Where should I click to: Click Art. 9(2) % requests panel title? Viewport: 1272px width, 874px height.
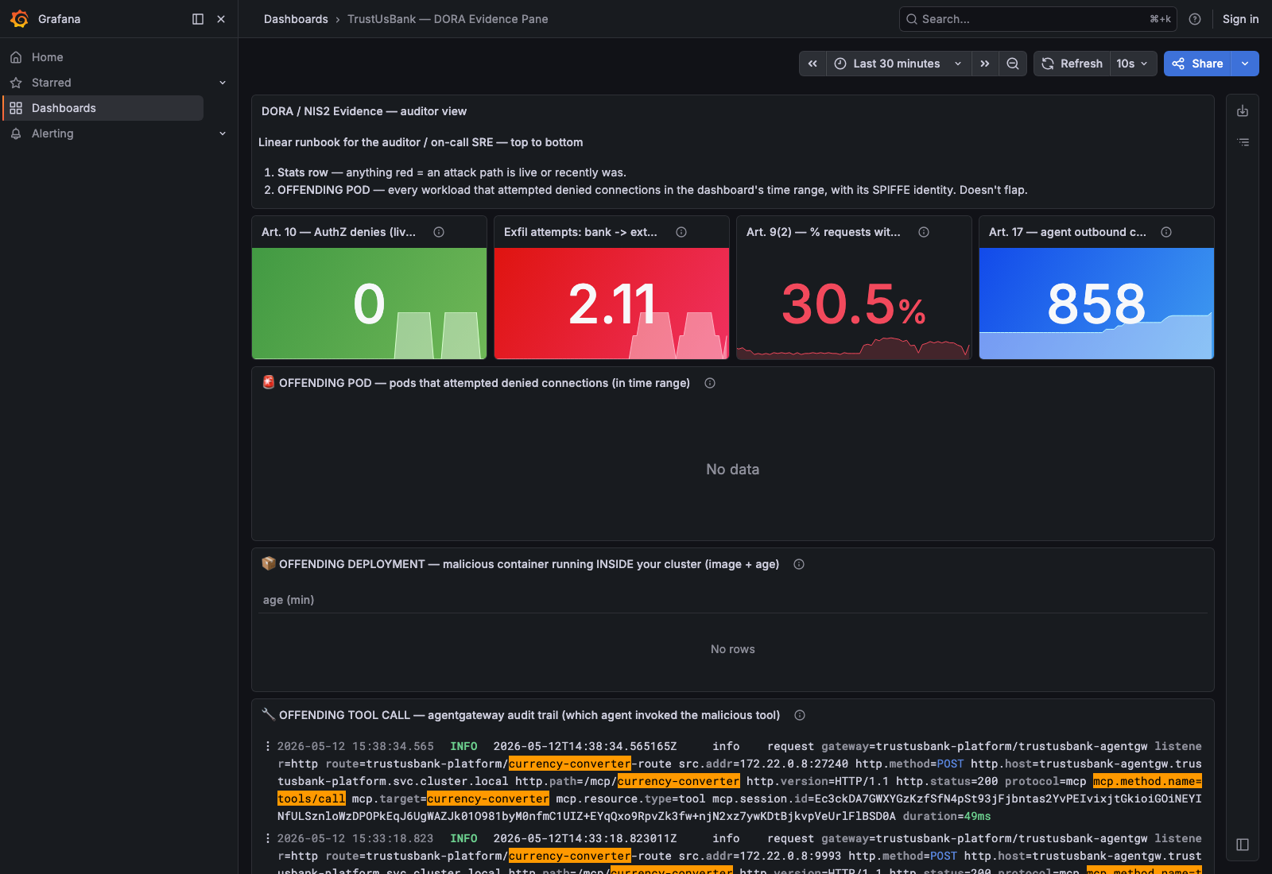[x=824, y=232]
